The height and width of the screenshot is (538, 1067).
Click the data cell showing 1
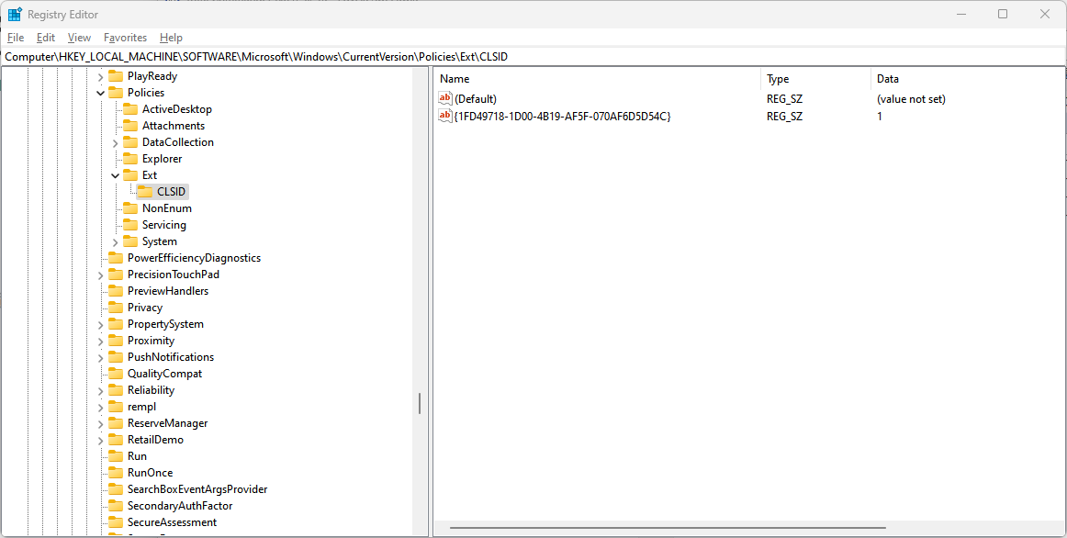879,117
